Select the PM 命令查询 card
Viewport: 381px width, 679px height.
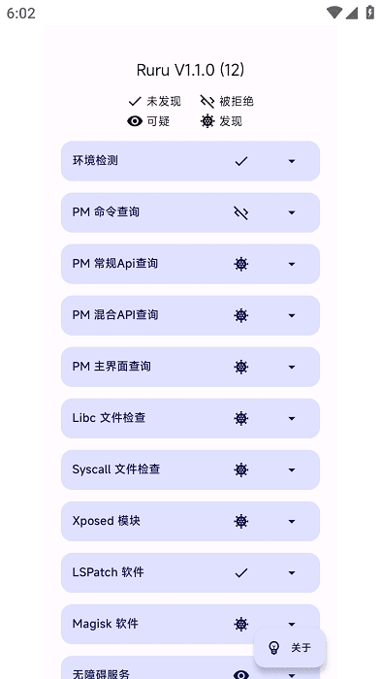click(190, 212)
